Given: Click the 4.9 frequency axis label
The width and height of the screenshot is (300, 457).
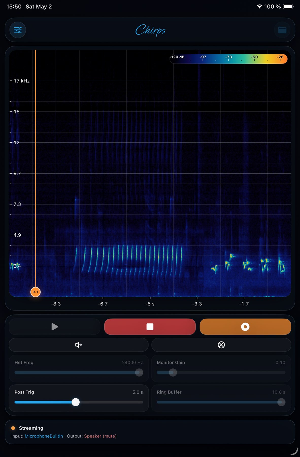Looking at the screenshot, I should [x=17, y=235].
